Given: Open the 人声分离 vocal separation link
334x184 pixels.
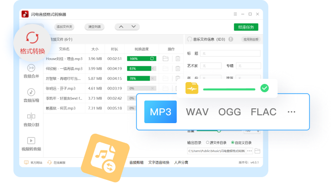Looking at the screenshot, I should click(x=181, y=163).
